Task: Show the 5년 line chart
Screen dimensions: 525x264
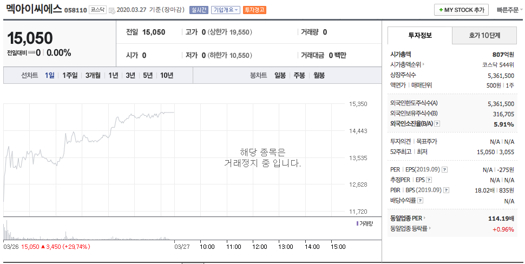Action: (148, 75)
